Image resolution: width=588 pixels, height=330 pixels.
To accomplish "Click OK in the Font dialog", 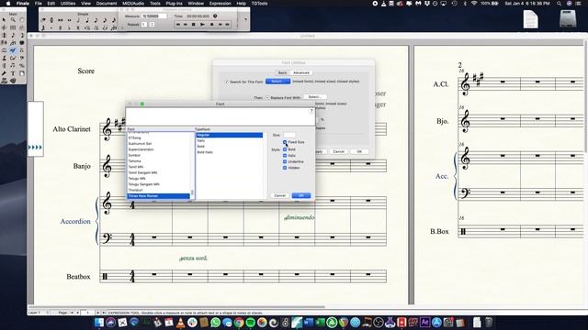I will (x=301, y=195).
